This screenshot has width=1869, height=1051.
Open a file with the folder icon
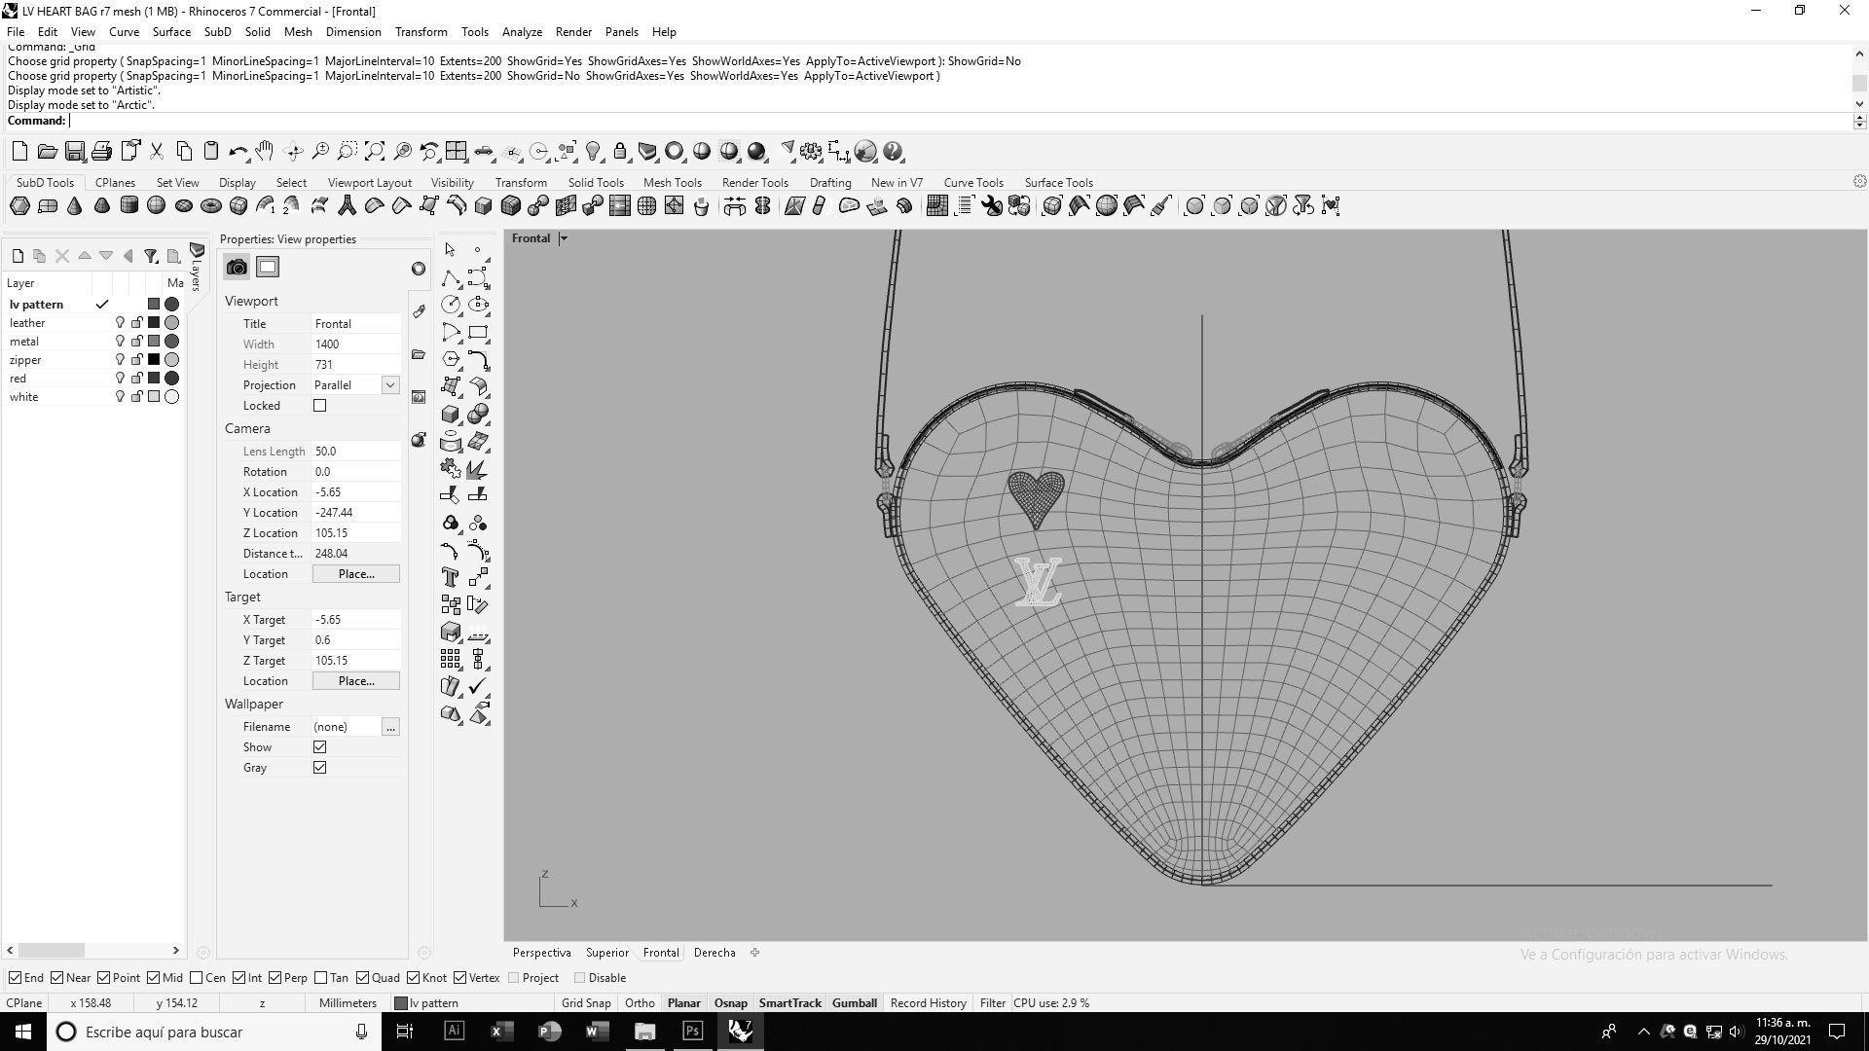47,152
